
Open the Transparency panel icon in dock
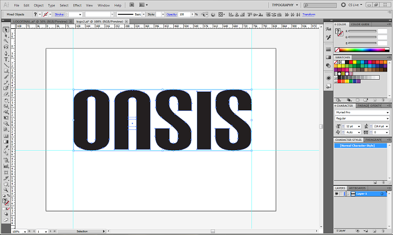(328, 66)
